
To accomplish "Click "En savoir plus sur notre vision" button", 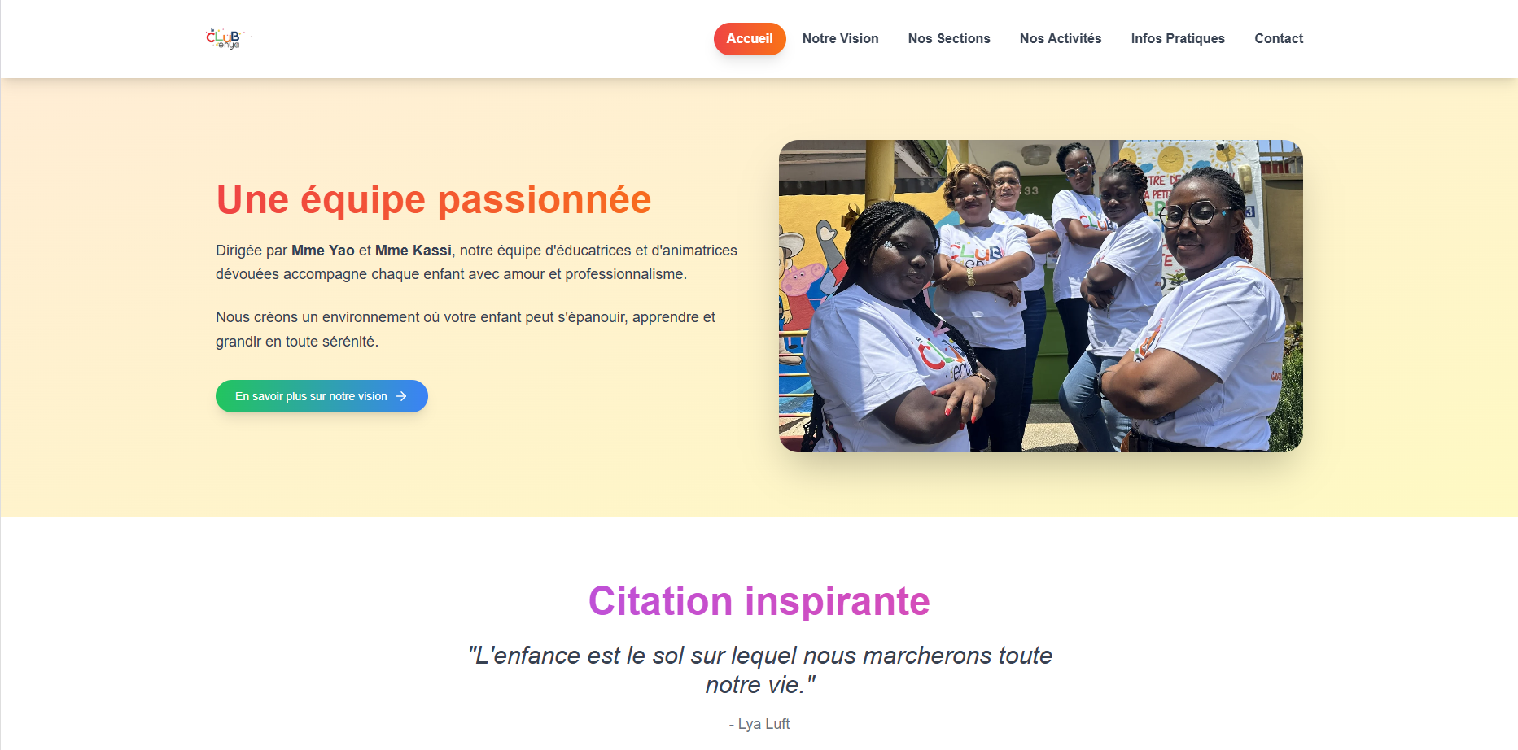I will 322,396.
